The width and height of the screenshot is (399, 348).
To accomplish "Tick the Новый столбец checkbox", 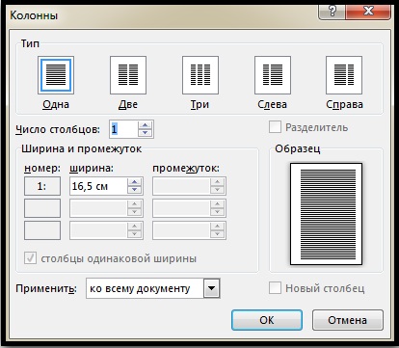I will pyautogui.click(x=275, y=288).
